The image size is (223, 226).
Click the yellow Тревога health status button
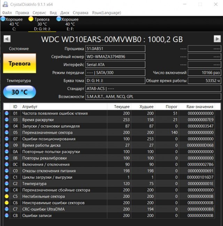tap(20, 63)
